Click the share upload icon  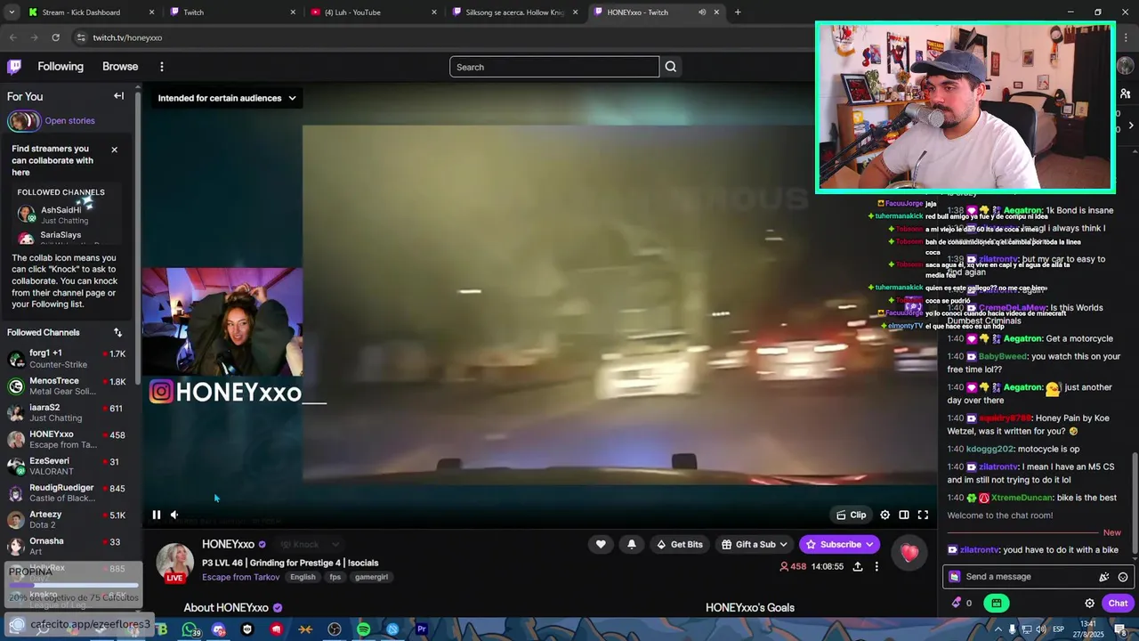pyautogui.click(x=858, y=566)
